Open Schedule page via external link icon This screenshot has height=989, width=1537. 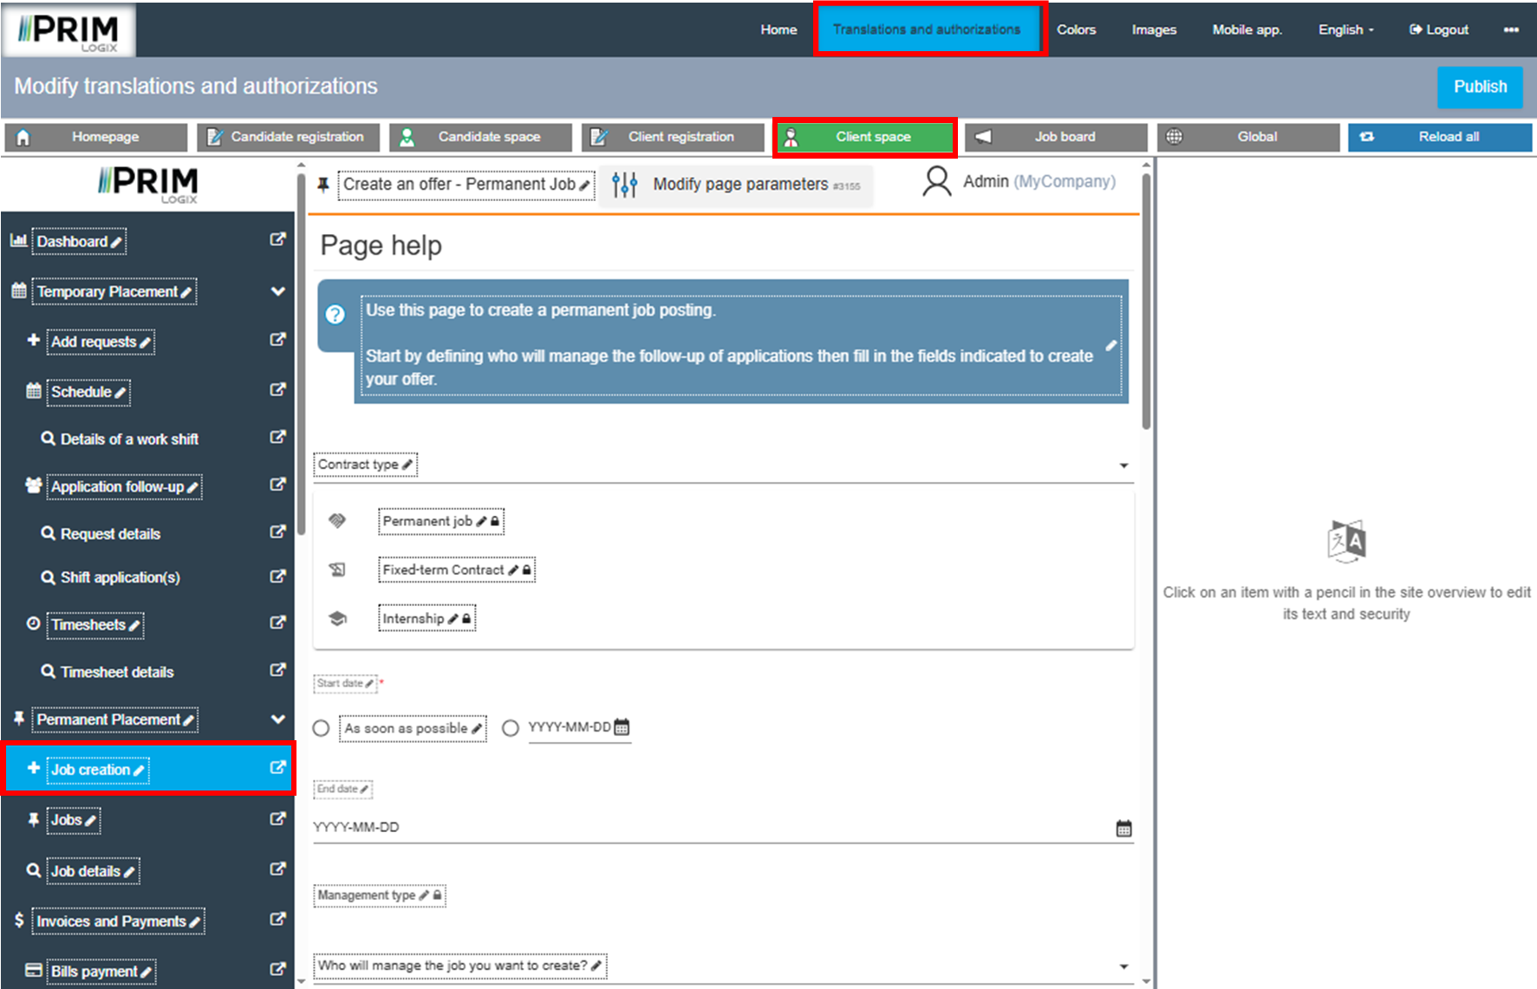277,390
